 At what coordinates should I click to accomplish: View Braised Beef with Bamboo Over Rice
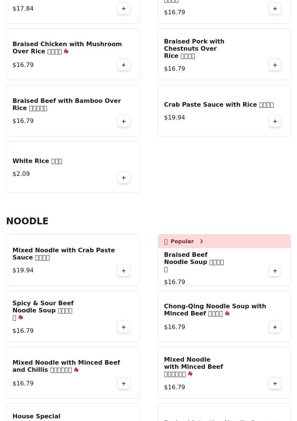[x=67, y=104]
